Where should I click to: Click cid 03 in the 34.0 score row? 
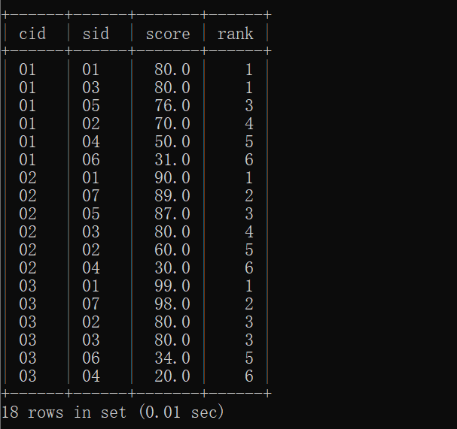pos(28,358)
